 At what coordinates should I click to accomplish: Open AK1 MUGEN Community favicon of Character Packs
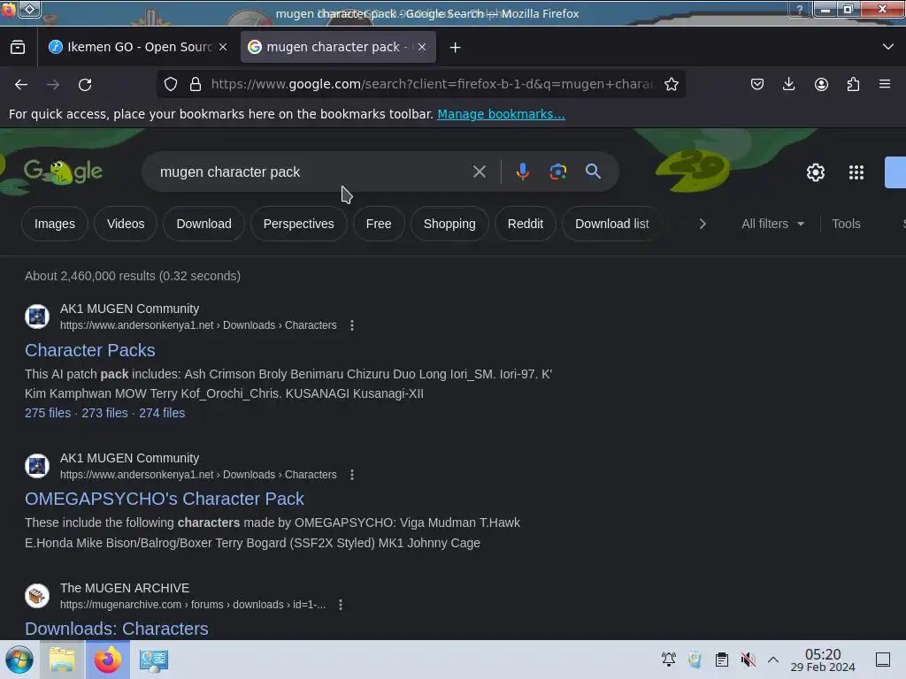click(37, 317)
